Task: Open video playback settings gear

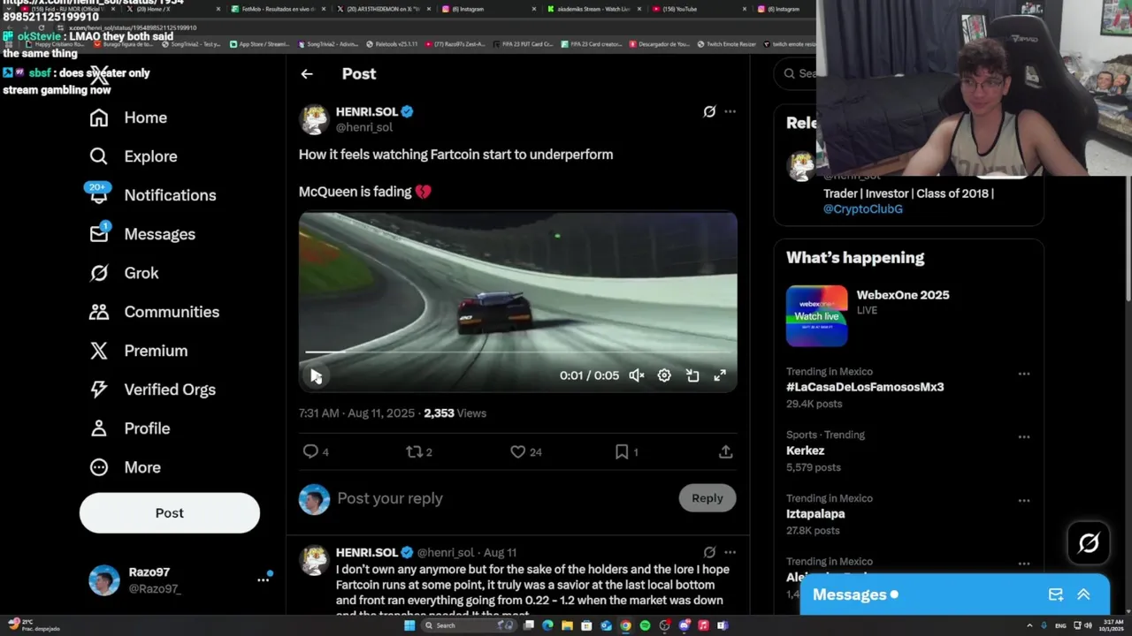Action: 664,375
